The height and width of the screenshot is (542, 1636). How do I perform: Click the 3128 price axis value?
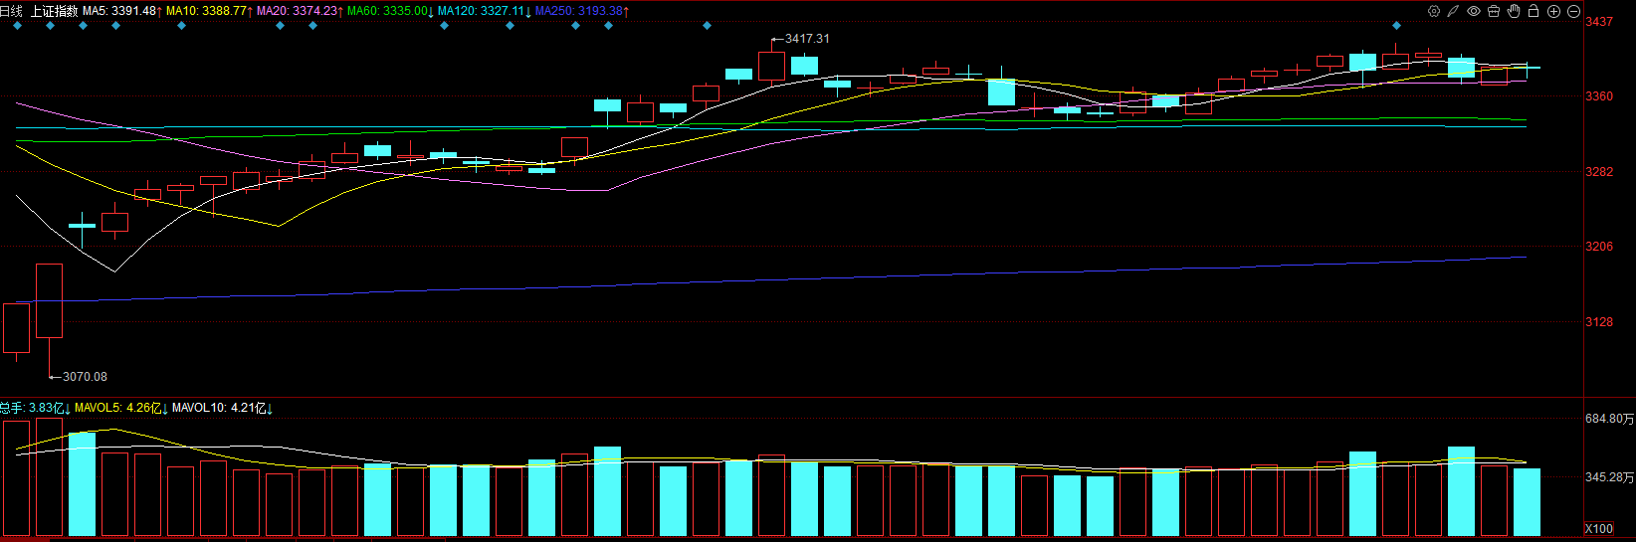(1599, 322)
